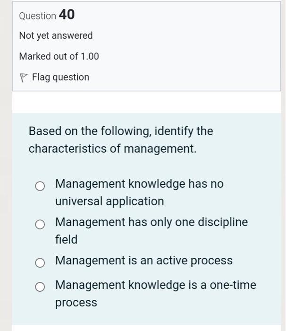
Task: Click the bold question number 40
Action: point(67,15)
